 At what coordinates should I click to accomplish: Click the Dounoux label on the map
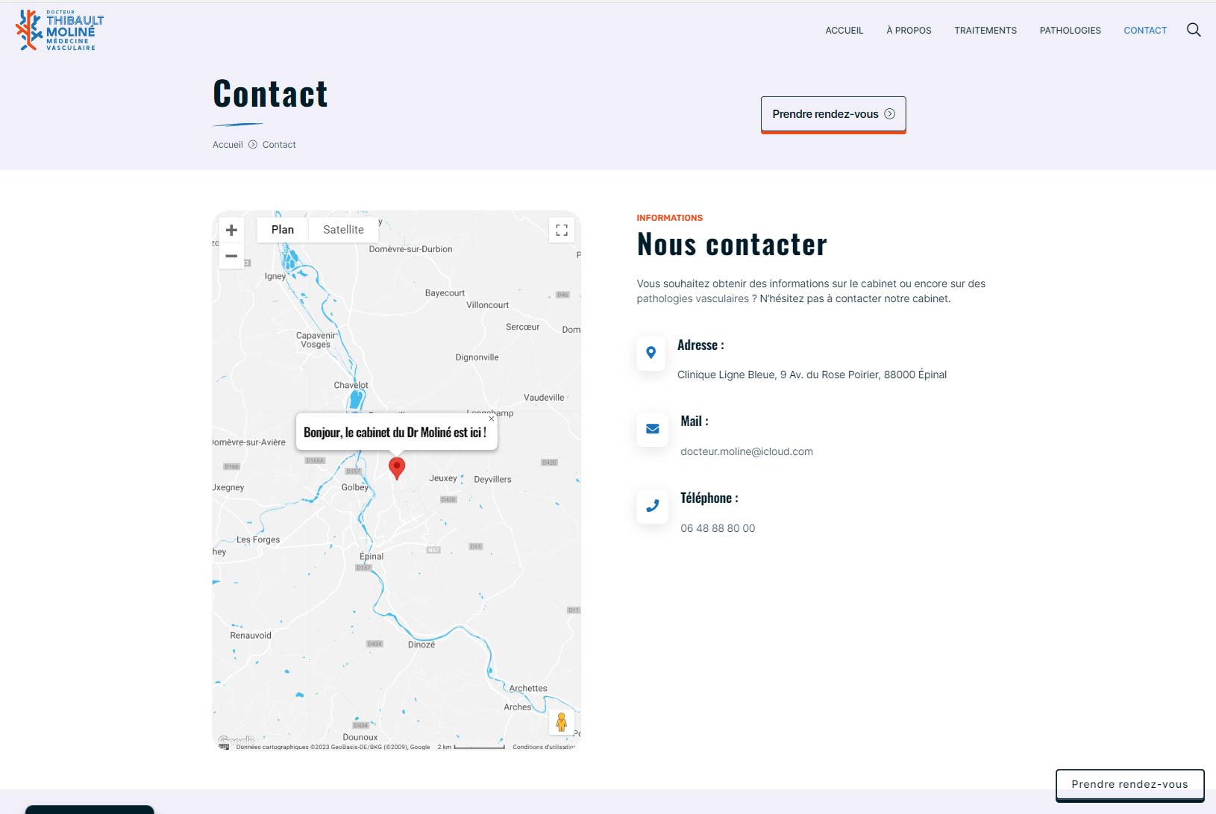pyautogui.click(x=360, y=737)
